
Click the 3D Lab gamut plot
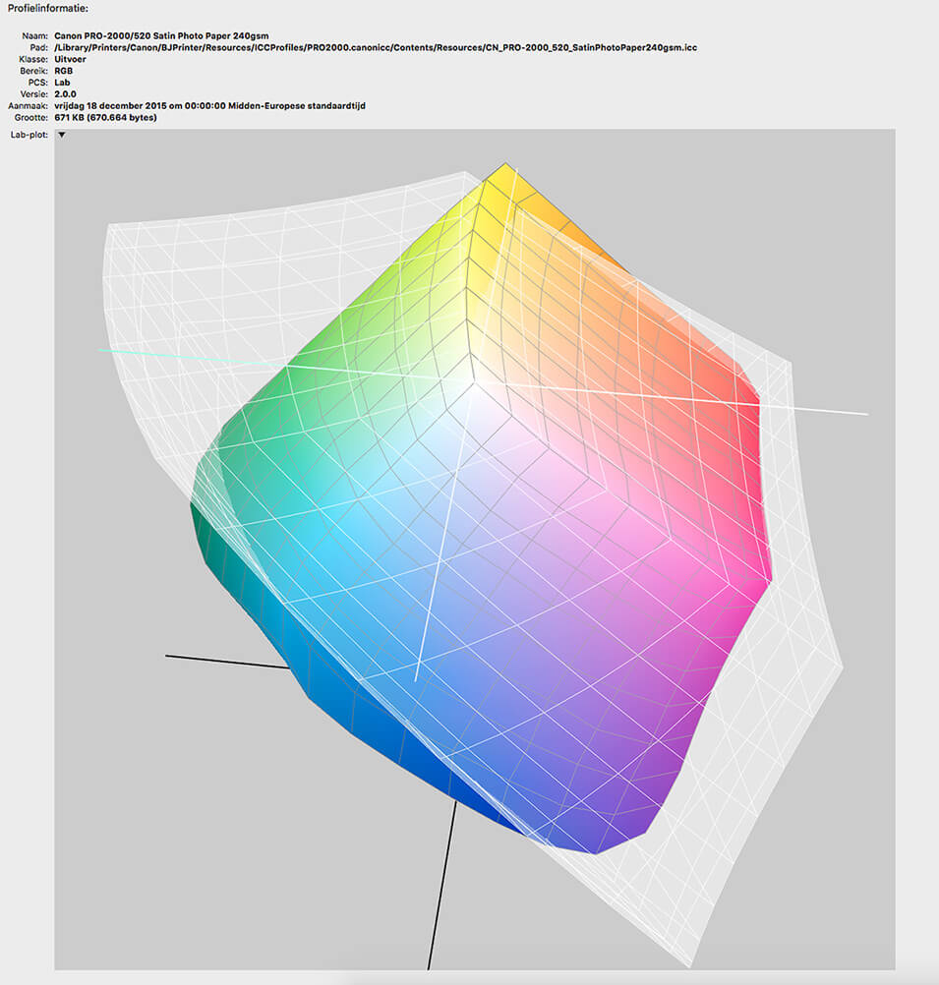475,550
